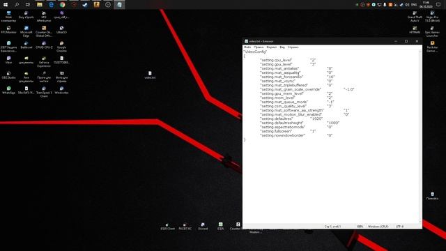
Task: Open TeamSpeak 3 Client desktop shortcut
Action: click(44, 92)
